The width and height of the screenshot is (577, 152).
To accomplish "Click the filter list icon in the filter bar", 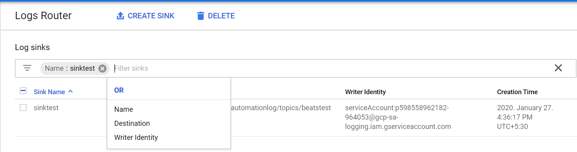I will tap(27, 68).
